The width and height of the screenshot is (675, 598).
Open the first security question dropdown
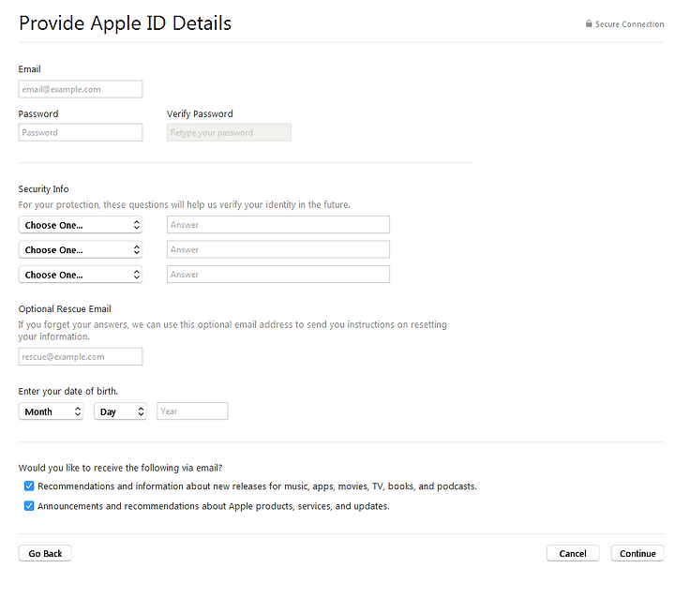tap(81, 225)
